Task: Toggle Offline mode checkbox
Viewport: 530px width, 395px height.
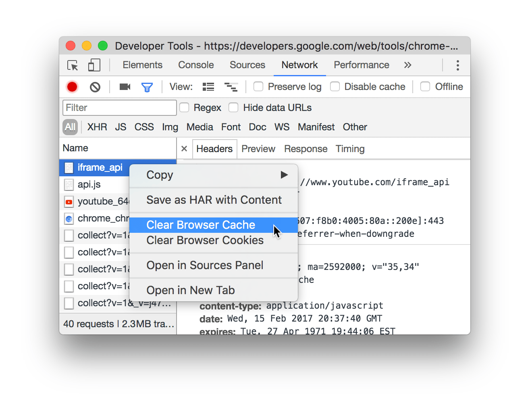Action: [425, 86]
